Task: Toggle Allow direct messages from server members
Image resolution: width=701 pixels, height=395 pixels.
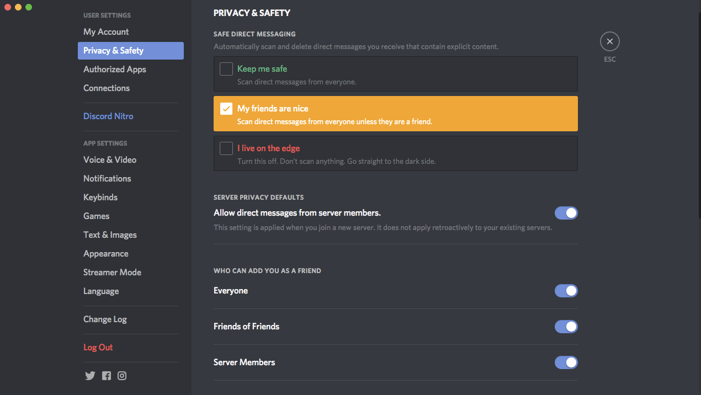Action: click(x=566, y=213)
